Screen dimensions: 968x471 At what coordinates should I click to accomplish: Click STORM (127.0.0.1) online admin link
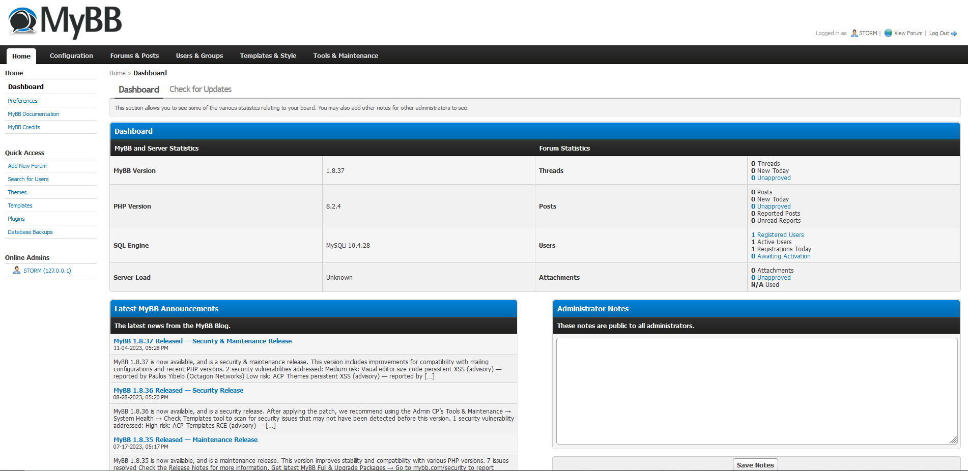click(47, 271)
